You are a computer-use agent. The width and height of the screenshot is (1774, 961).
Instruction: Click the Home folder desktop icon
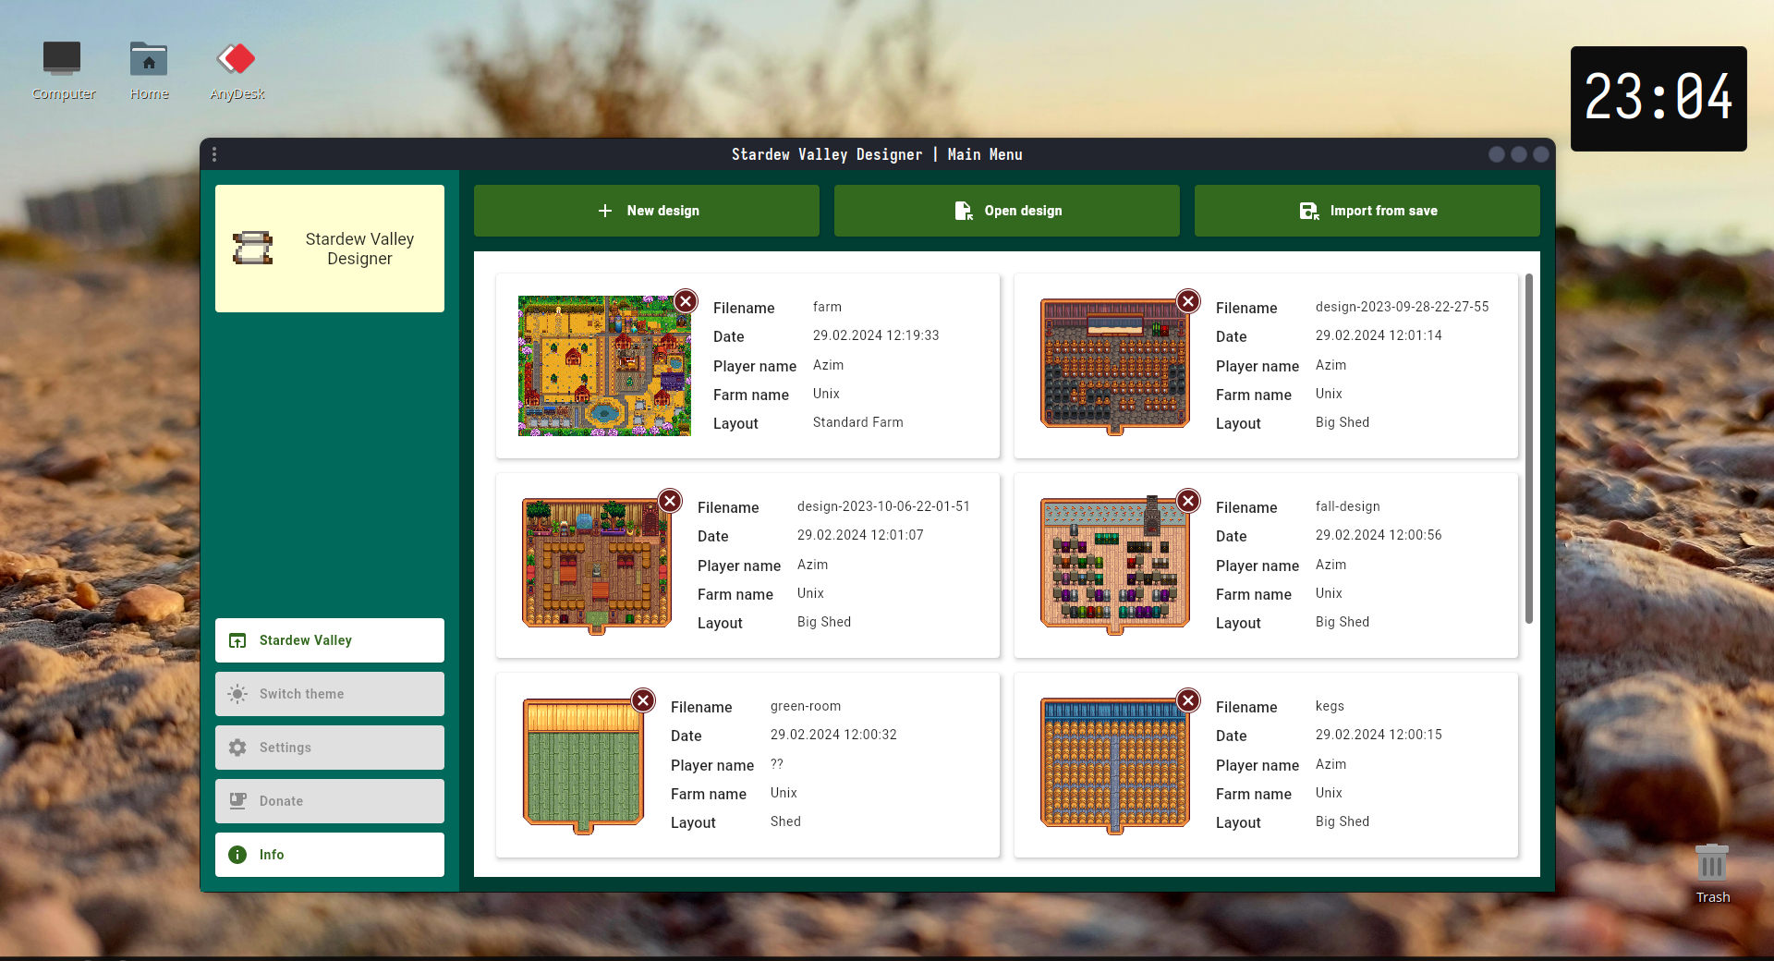(149, 70)
